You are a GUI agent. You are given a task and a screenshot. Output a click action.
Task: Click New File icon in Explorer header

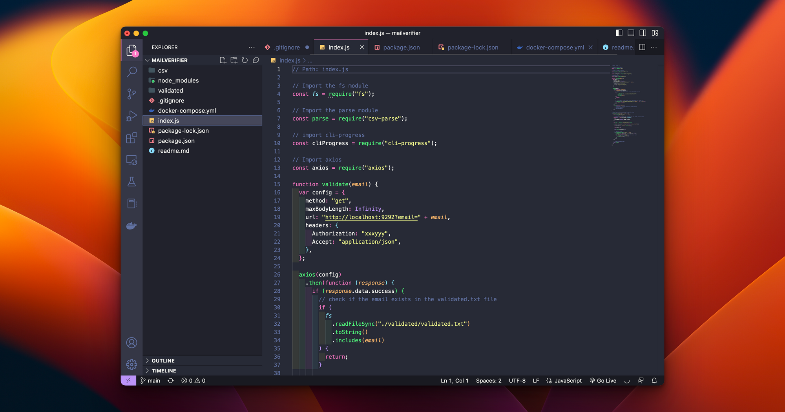223,60
